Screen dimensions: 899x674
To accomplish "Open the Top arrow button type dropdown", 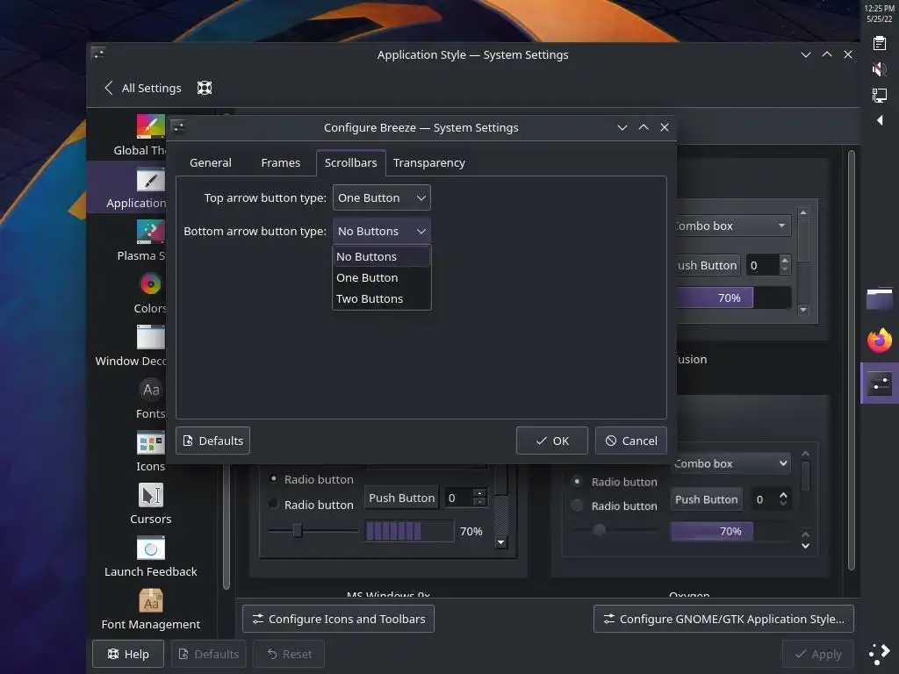I will click(381, 197).
